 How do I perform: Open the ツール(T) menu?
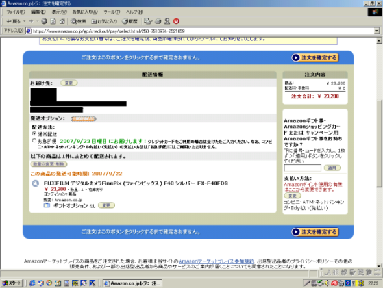112,12
